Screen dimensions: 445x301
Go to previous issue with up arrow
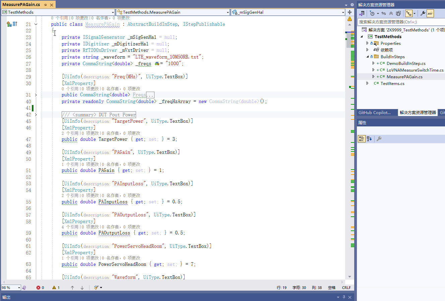[72, 288]
